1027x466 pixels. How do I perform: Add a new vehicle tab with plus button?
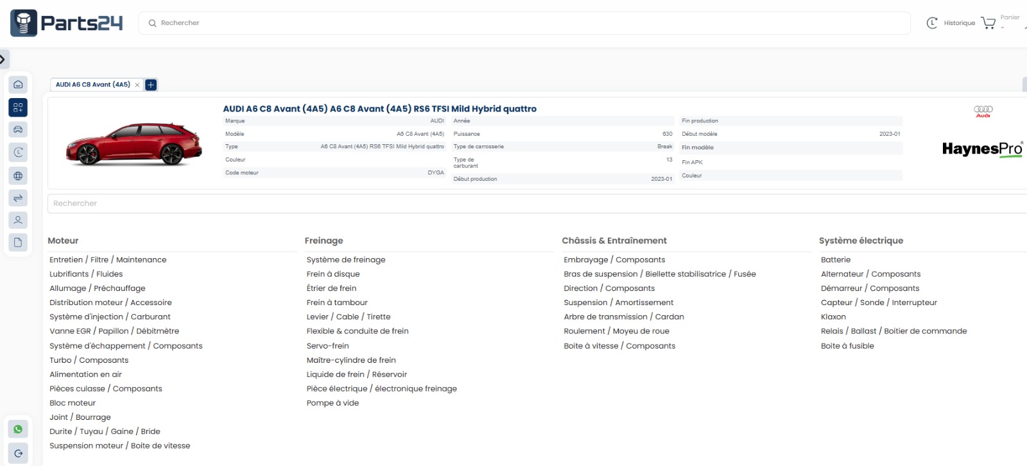point(151,85)
